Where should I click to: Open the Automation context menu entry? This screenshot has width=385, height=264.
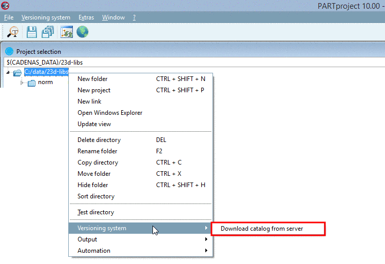point(141,251)
